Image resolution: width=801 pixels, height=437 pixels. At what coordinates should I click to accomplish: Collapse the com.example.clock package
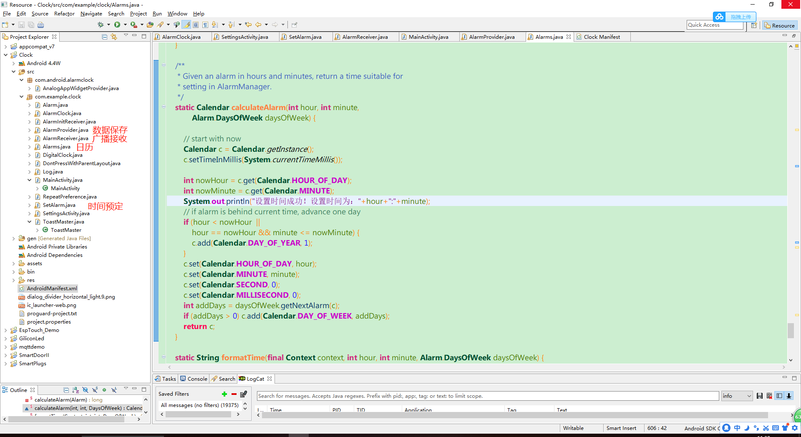[x=21, y=96]
